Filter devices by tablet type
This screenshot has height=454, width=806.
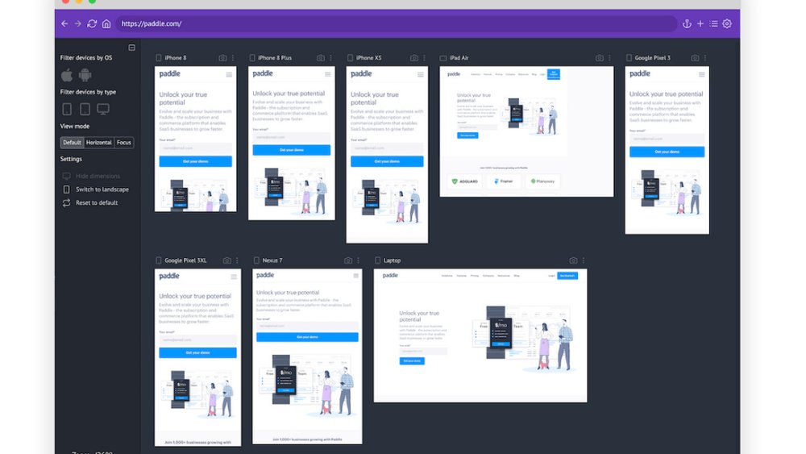85,109
